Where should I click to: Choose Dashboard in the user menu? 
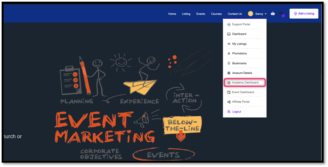click(239, 34)
